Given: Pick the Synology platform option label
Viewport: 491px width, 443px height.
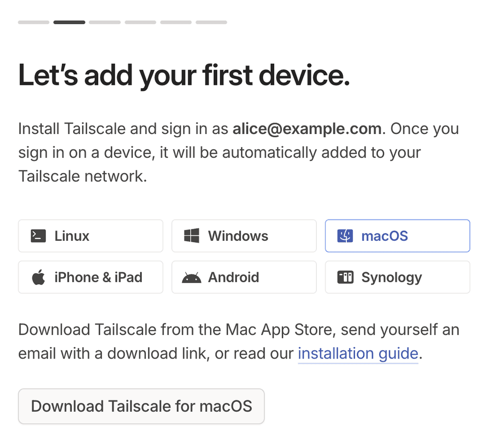Looking at the screenshot, I should [x=391, y=277].
